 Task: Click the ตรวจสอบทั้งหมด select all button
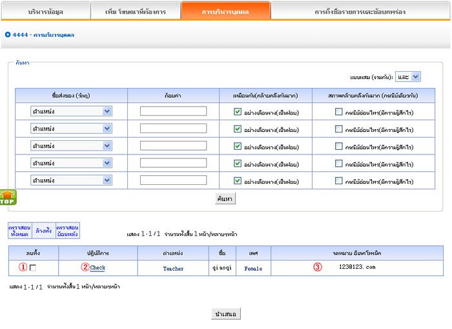19,231
